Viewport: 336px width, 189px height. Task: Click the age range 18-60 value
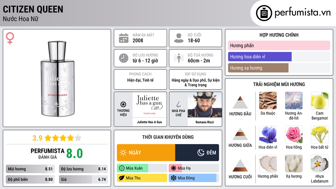coord(194,40)
